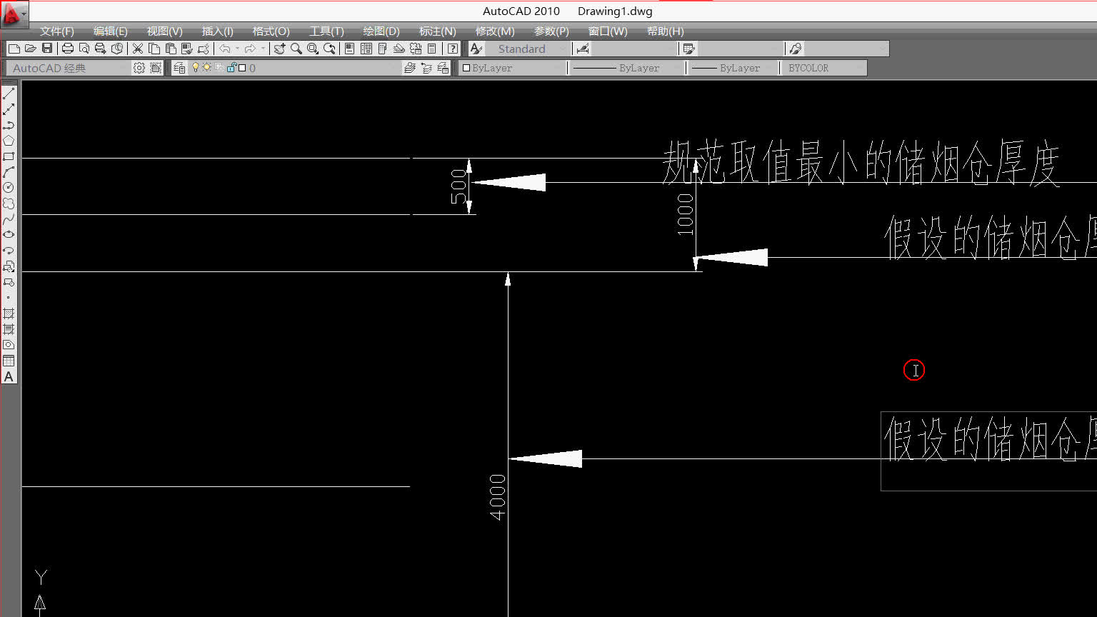Select the Polygon tool
This screenshot has width=1097, height=617.
pos(9,141)
